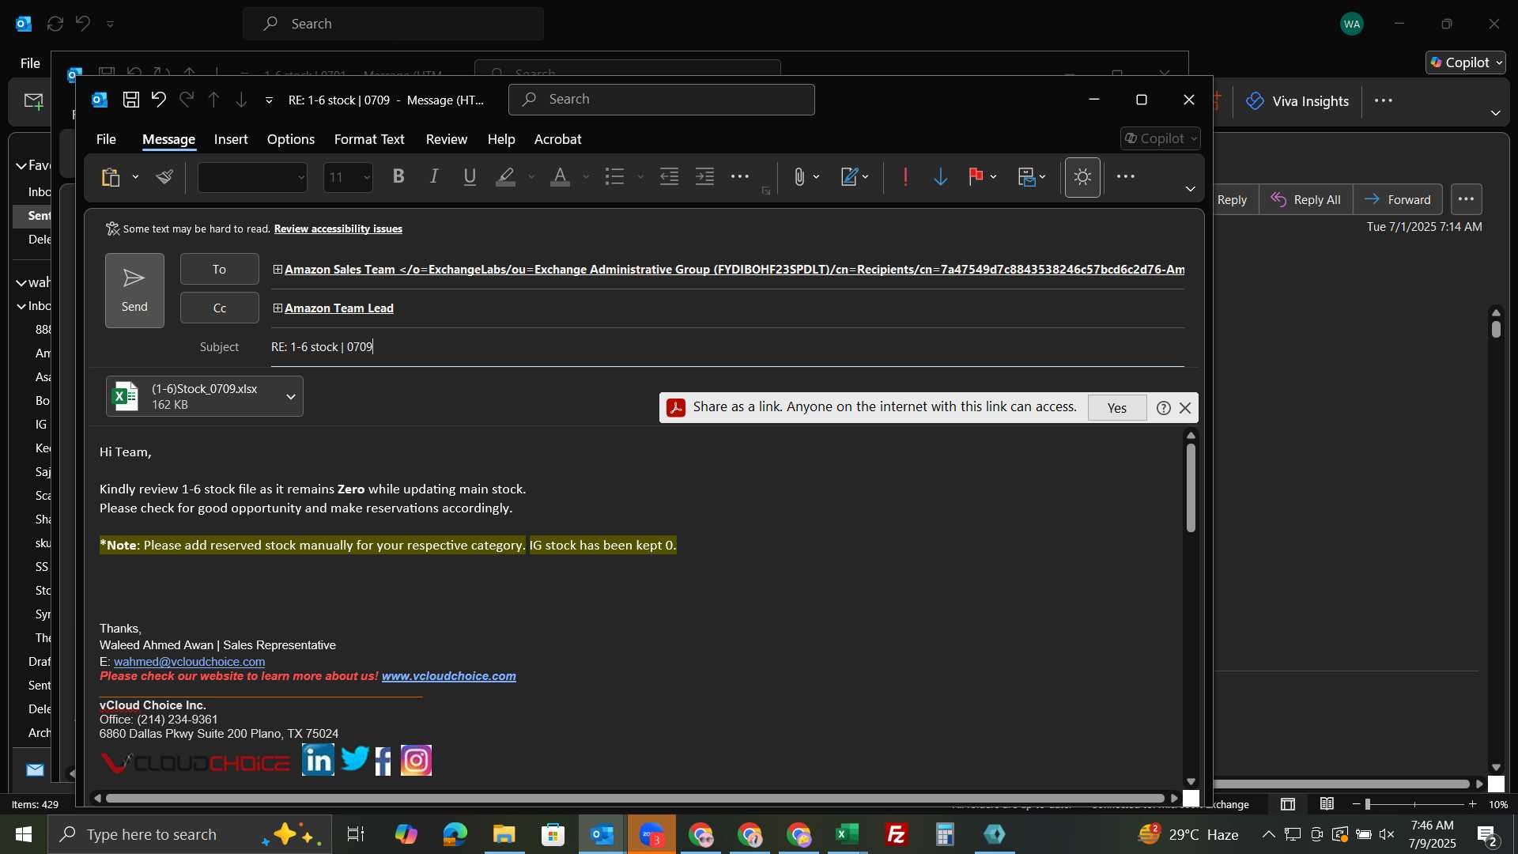Open the Paste clipboard icon

111,177
